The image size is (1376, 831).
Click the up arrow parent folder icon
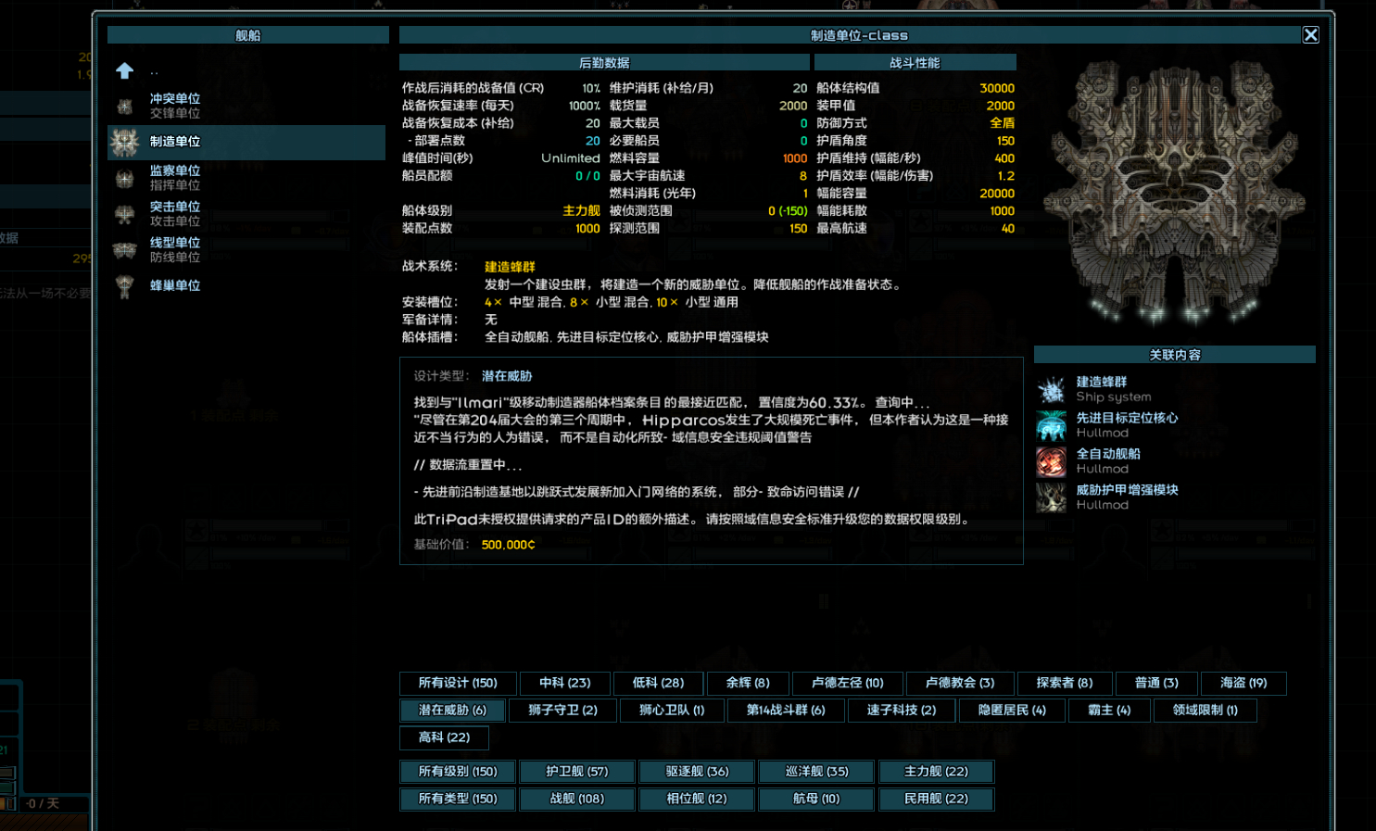pos(125,70)
